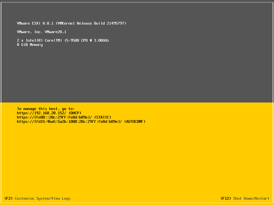Select the VMware ESXi 8.0.1 version line
Image resolution: width=274 pixels, height=205 pixels.
click(x=71, y=23)
